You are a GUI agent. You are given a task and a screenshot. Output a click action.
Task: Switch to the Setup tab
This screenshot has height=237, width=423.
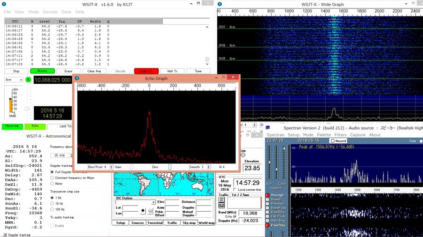coord(121,223)
